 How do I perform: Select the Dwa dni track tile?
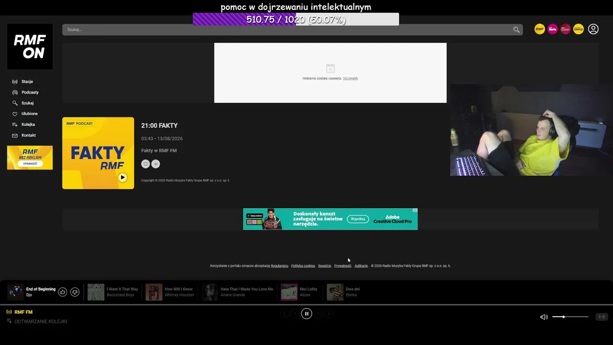344,292
